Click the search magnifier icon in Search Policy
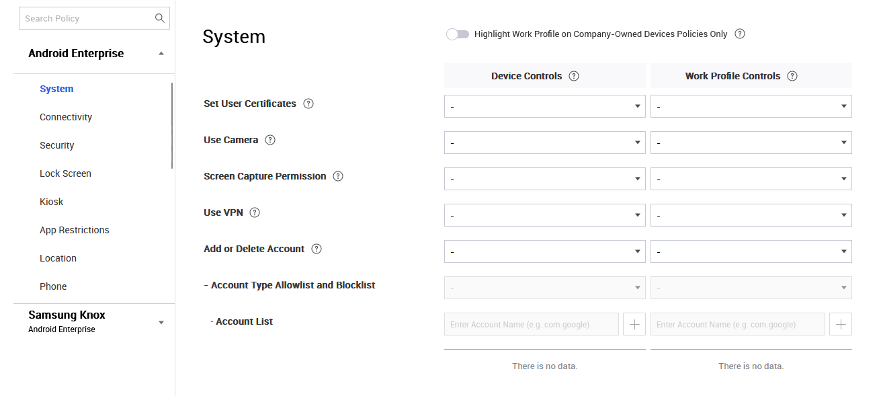881x396 pixels. [x=159, y=18]
